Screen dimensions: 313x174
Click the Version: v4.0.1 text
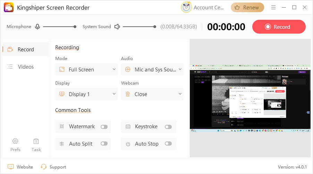tap(292, 167)
